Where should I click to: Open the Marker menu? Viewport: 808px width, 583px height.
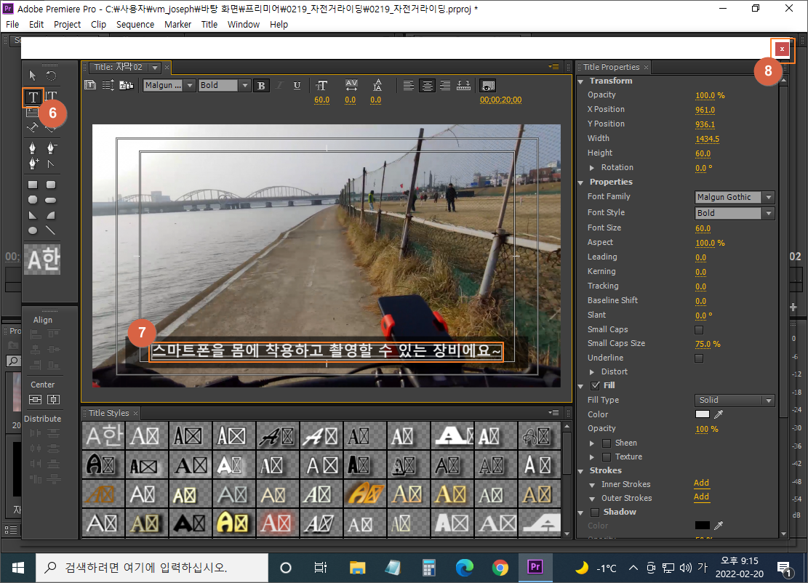point(177,24)
